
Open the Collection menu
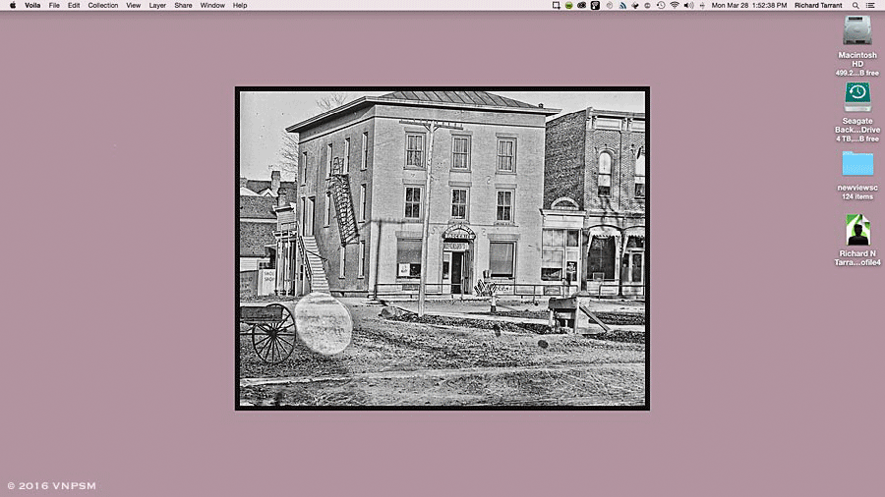point(102,5)
